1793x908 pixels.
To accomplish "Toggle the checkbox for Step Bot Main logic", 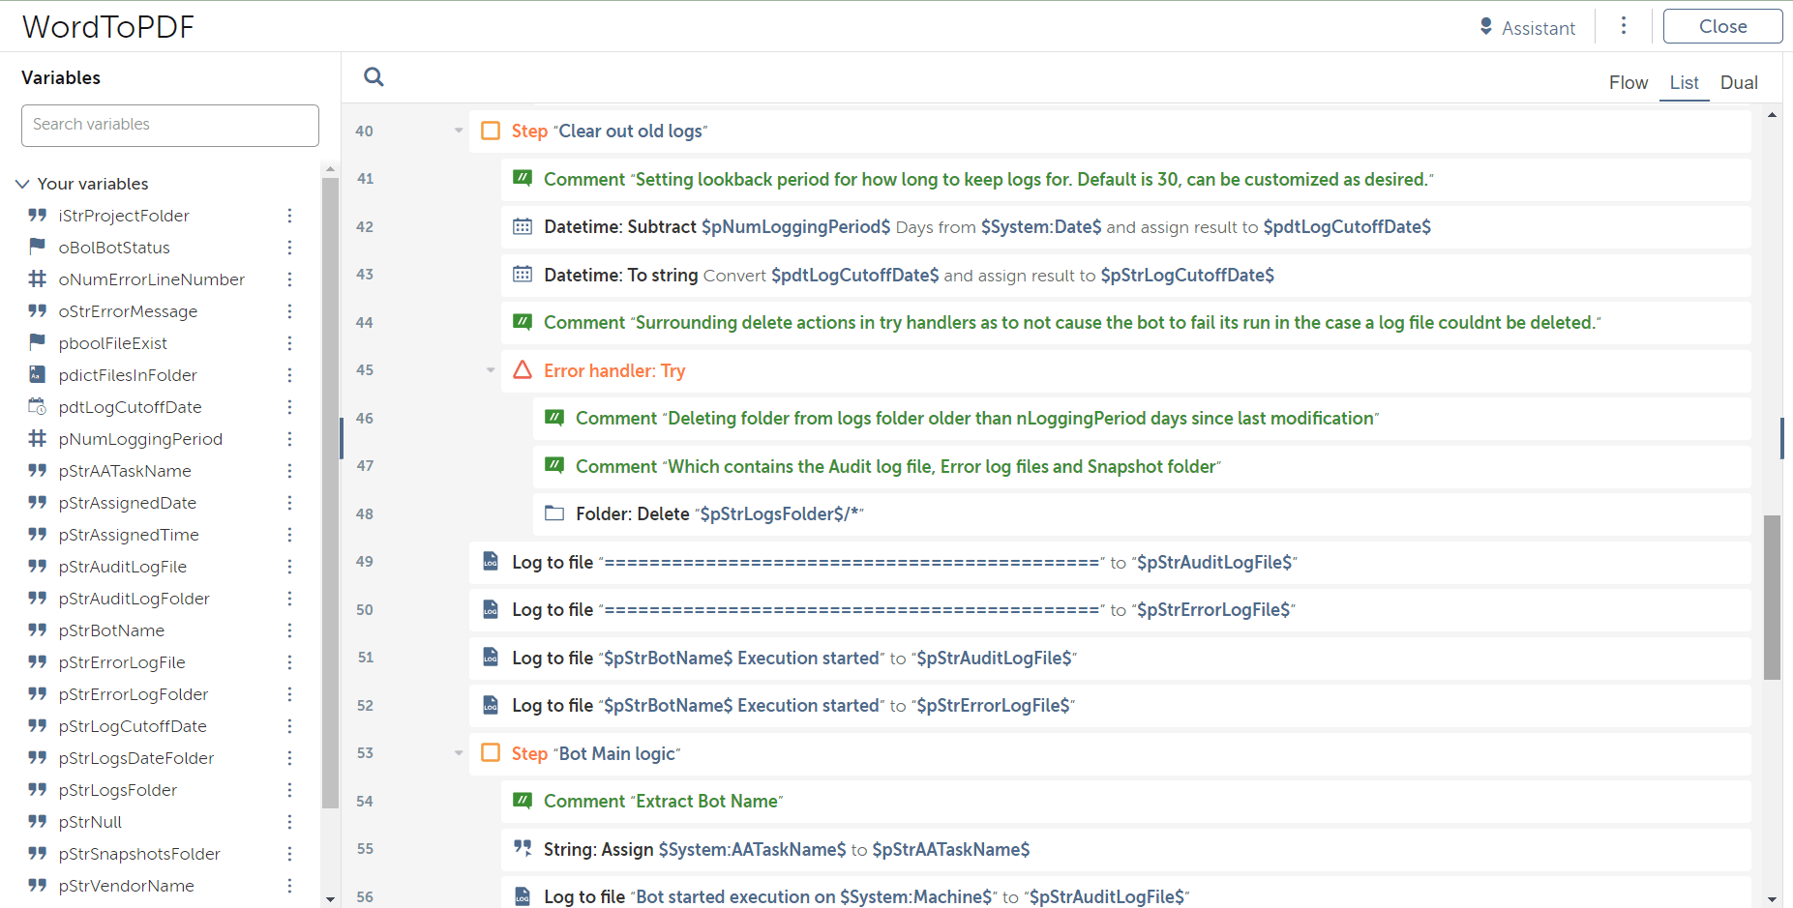I will tap(491, 752).
